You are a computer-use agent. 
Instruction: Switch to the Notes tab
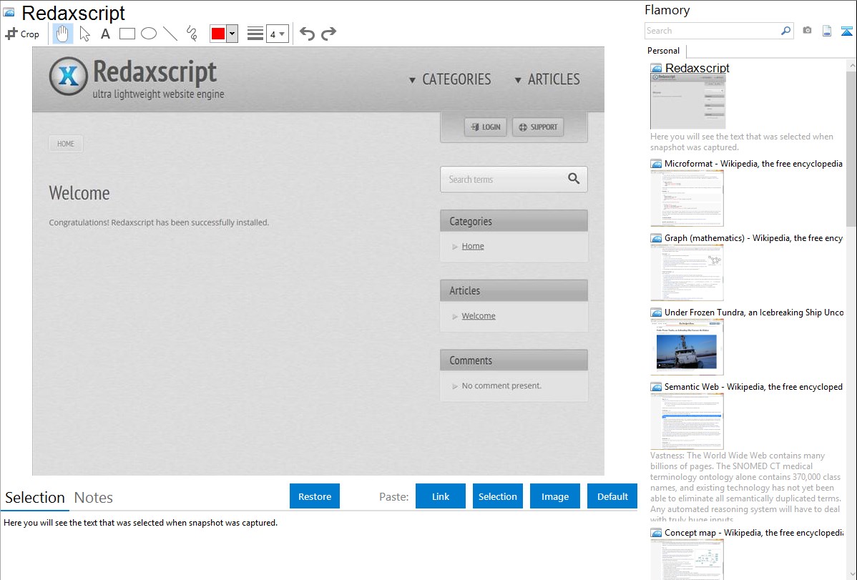(94, 498)
